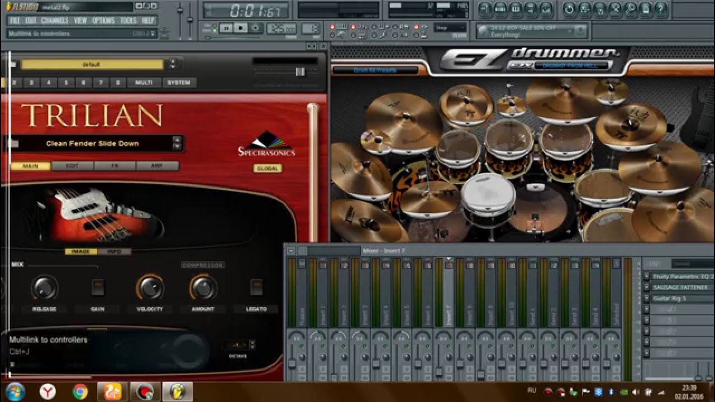Open the SYSTEM page in Trilian
Screen dimensions: 715x402
pyautogui.click(x=179, y=83)
